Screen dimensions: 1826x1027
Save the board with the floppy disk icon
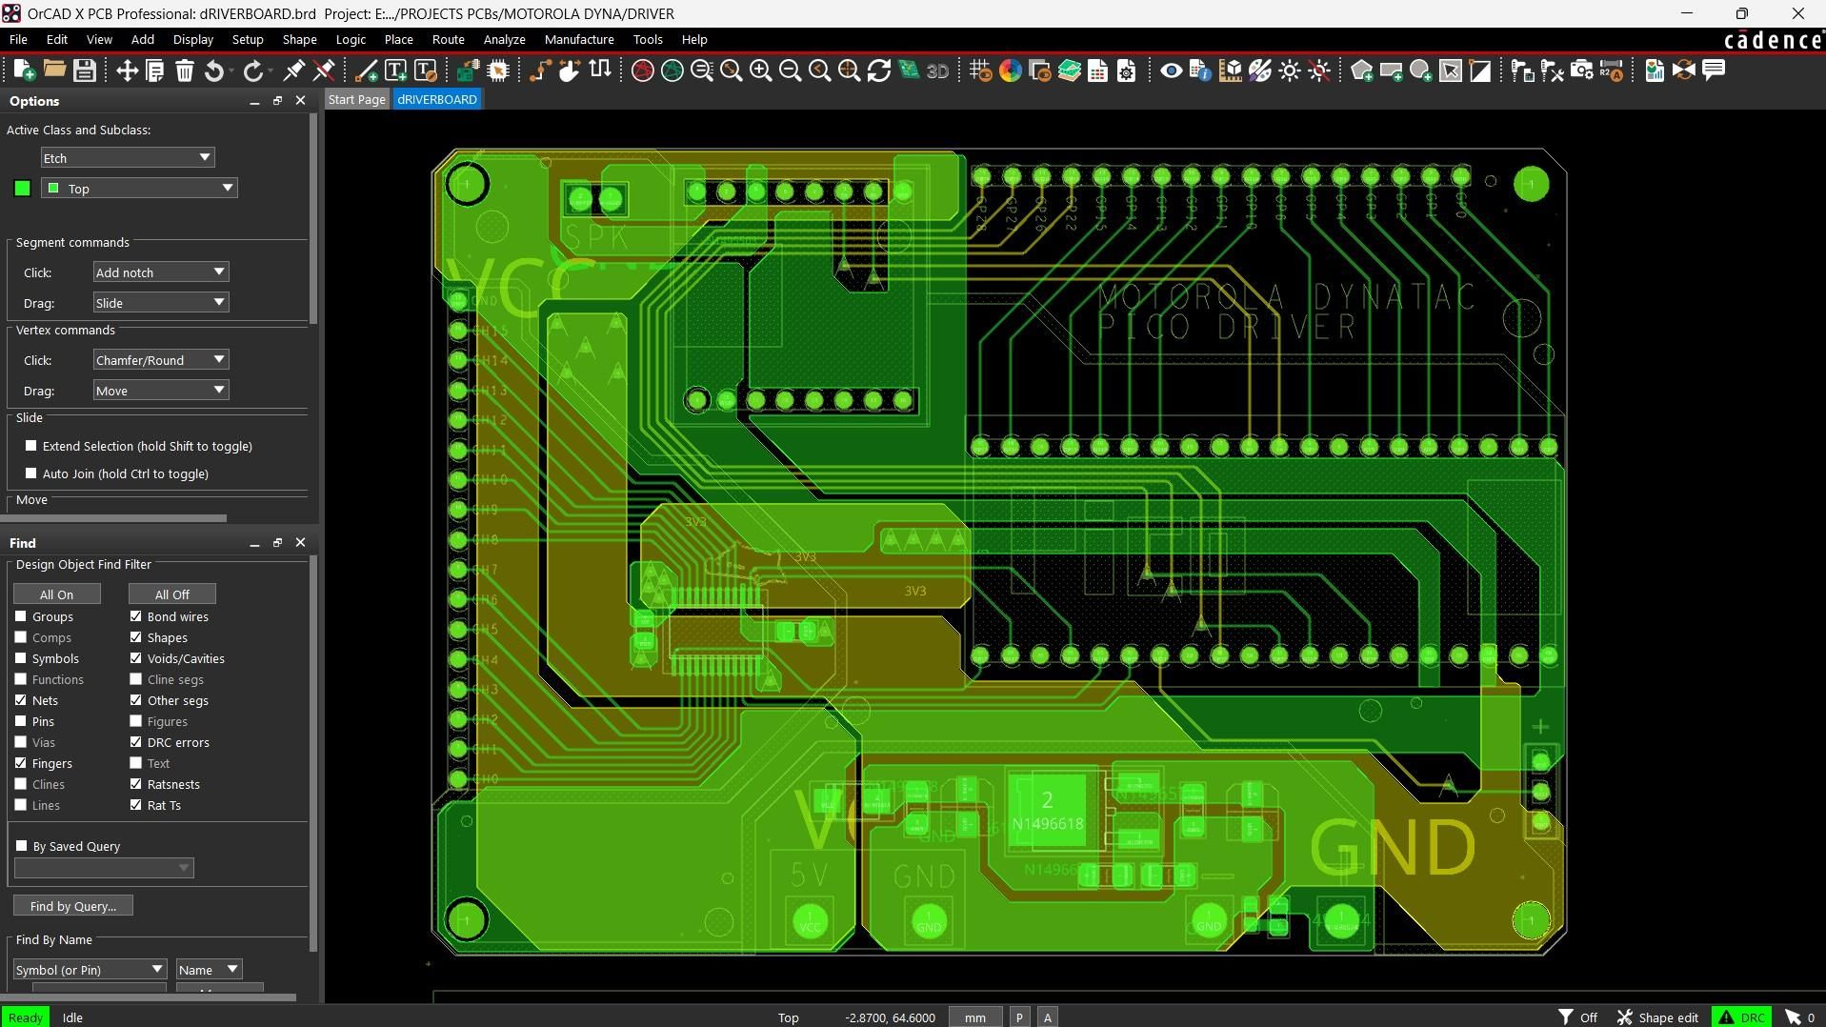pyautogui.click(x=84, y=70)
